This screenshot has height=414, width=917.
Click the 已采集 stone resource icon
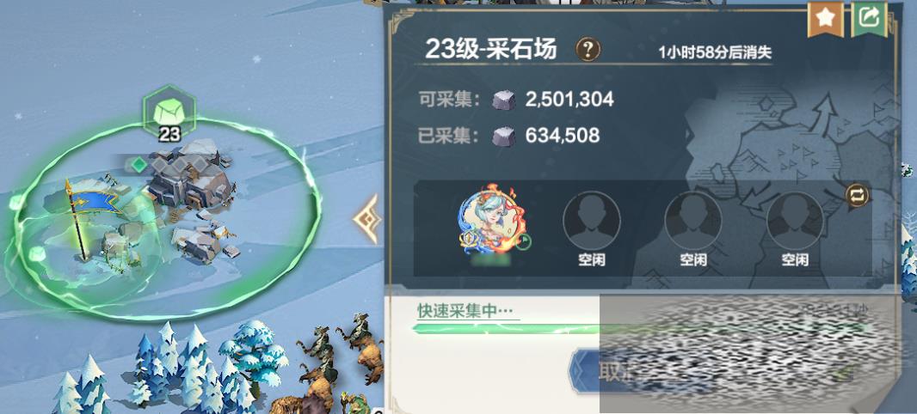coord(503,137)
